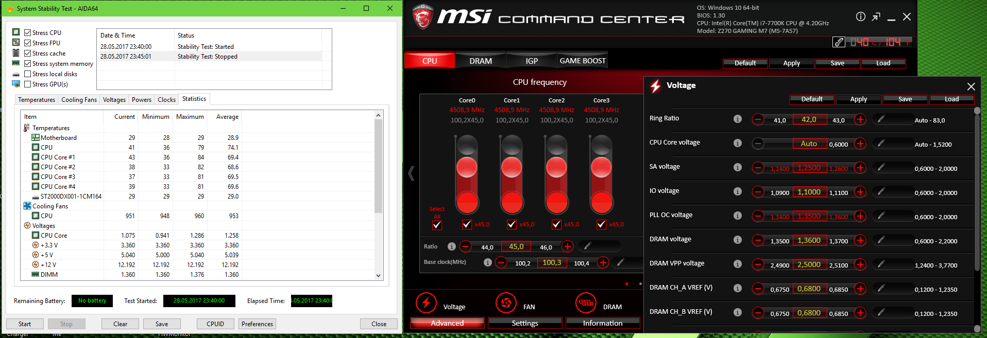Open the Voltage lightning bolt icon

pos(426,303)
